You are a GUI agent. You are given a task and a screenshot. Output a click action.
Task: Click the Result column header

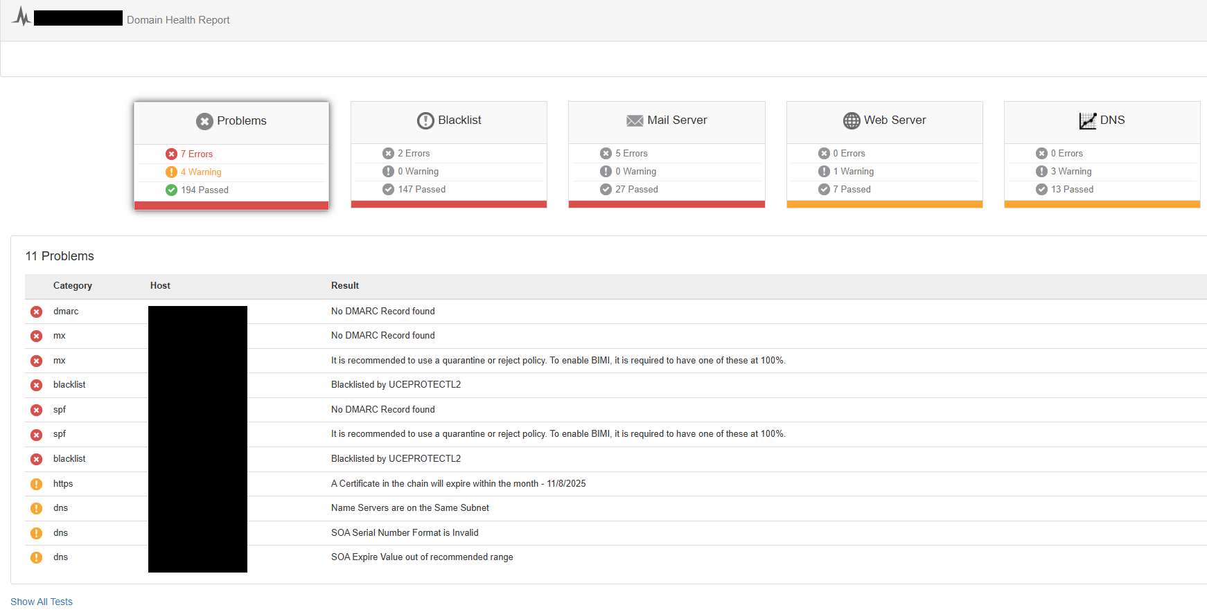[345, 285]
